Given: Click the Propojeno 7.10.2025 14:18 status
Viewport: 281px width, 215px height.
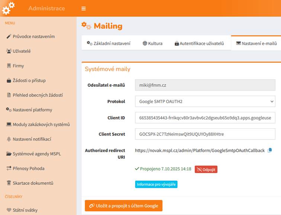Looking at the screenshot, I should pos(163,169).
